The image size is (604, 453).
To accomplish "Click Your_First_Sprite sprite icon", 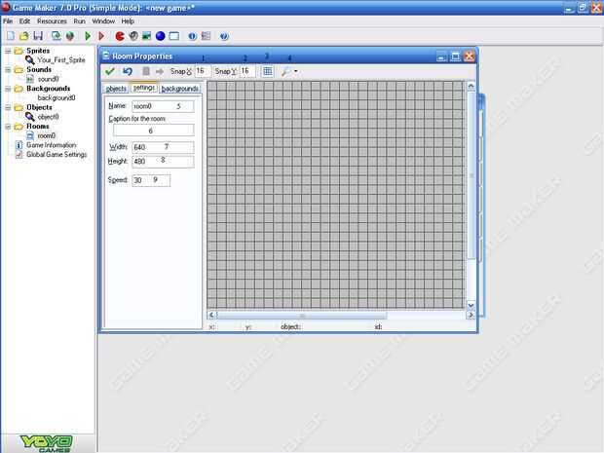I will tap(30, 60).
